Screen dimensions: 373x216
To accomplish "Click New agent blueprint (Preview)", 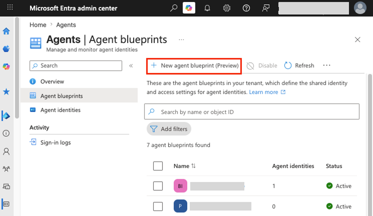I will pos(194,66).
